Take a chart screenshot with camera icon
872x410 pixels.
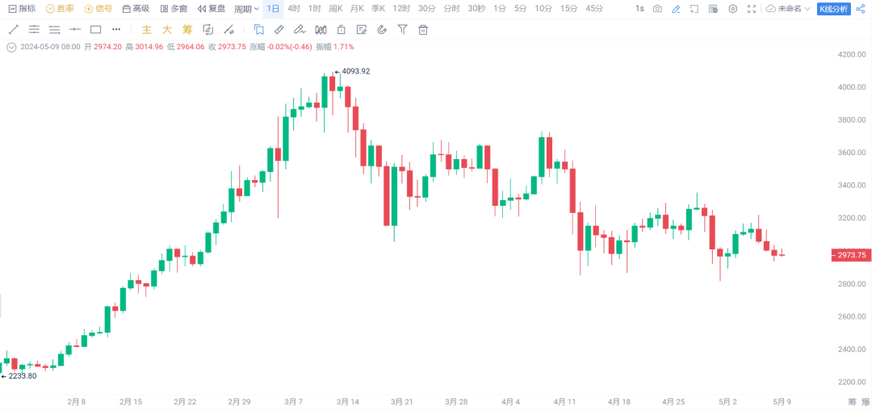657,9
